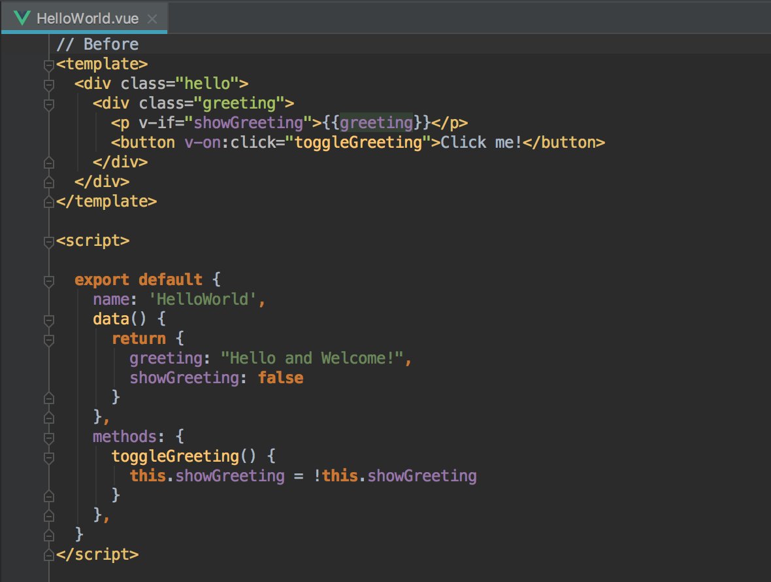Click the Vue logo icon on the tab

(22, 18)
